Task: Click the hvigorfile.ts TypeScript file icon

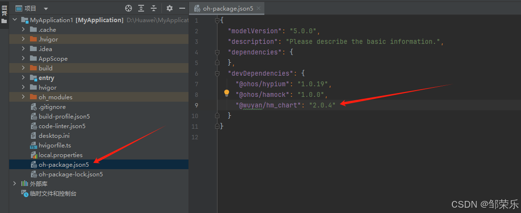Action: click(x=33, y=146)
